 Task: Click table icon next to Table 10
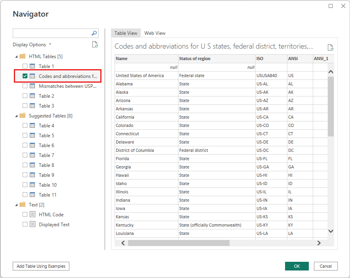point(33,185)
